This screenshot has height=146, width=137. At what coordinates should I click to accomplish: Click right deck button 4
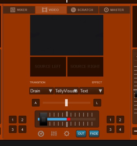(x=120, y=129)
